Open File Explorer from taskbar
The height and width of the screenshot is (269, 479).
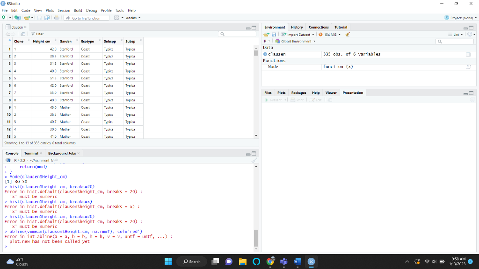pyautogui.click(x=243, y=262)
